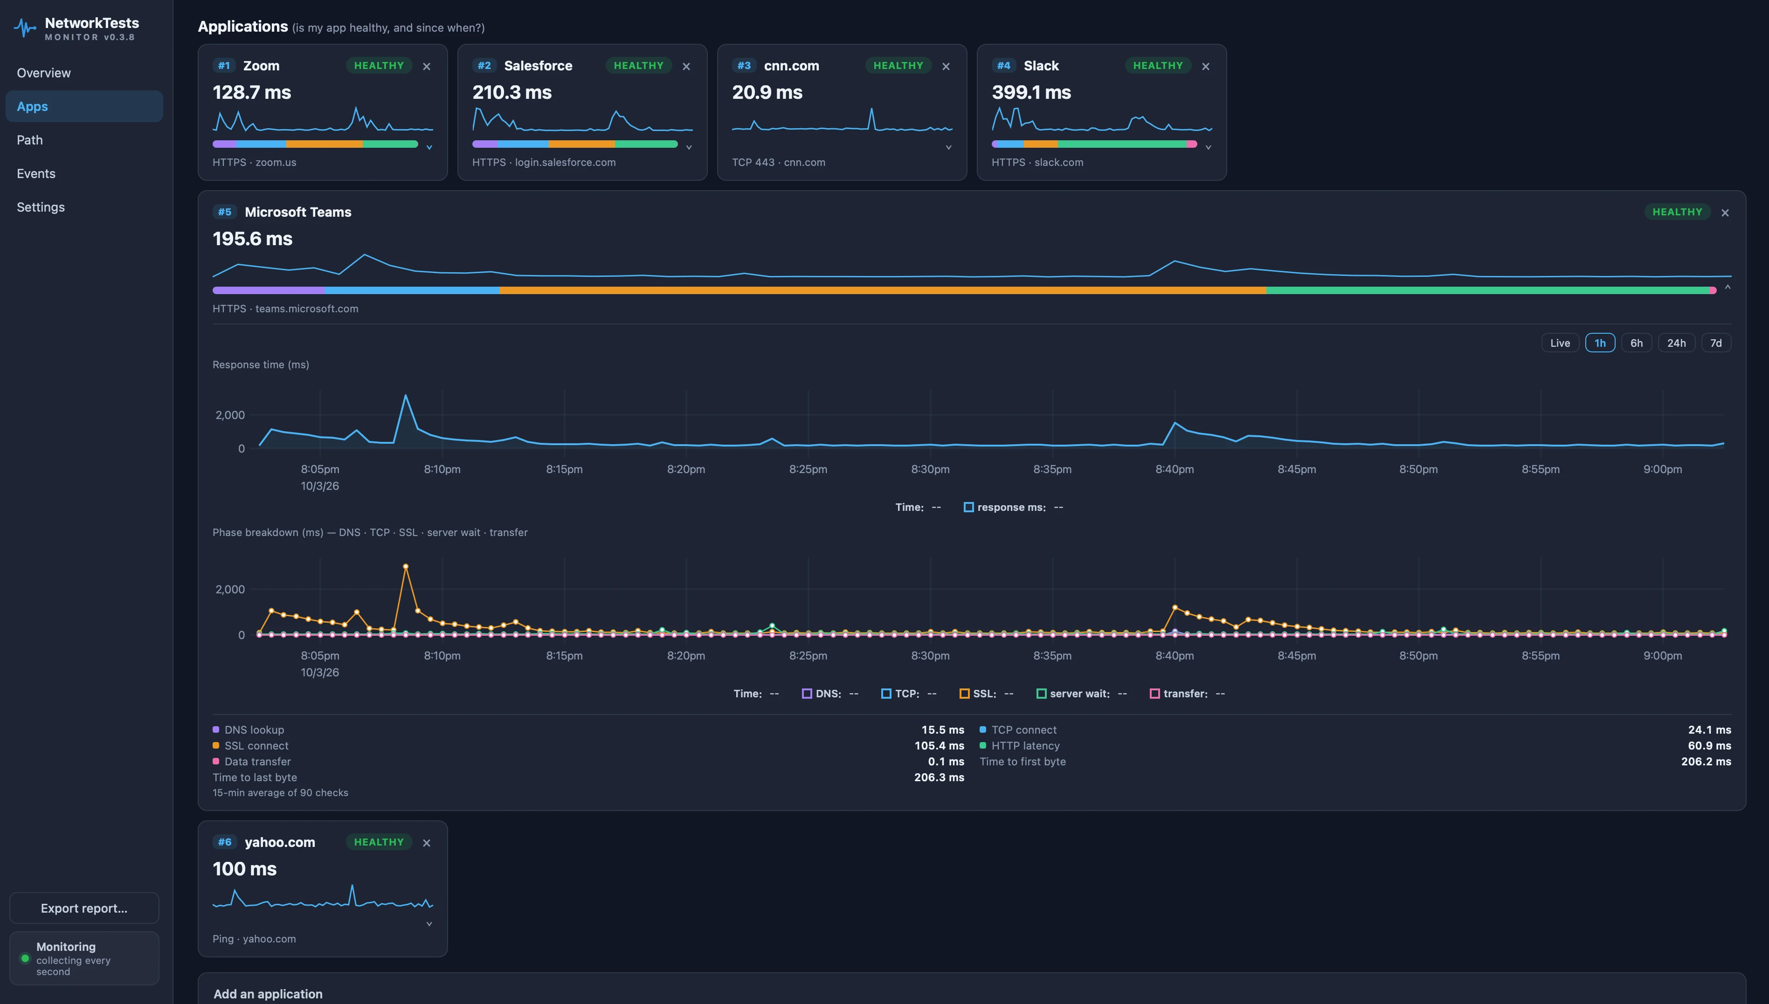Click the Export report button
This screenshot has height=1004, width=1769.
point(84,908)
